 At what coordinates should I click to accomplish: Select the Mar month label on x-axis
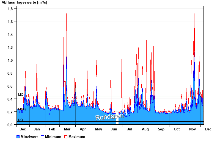(x=67, y=129)
